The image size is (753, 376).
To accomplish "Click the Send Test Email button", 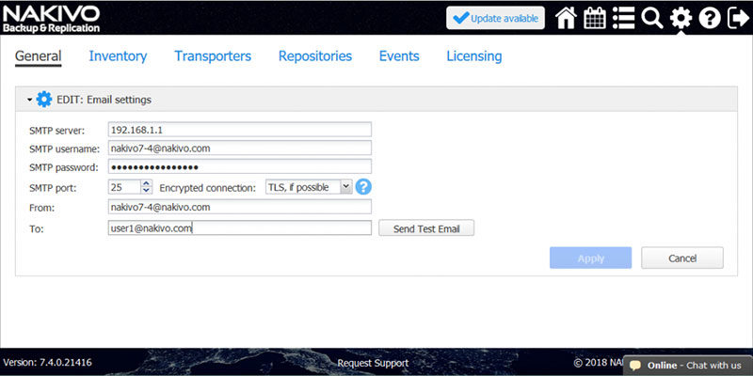I will (426, 228).
